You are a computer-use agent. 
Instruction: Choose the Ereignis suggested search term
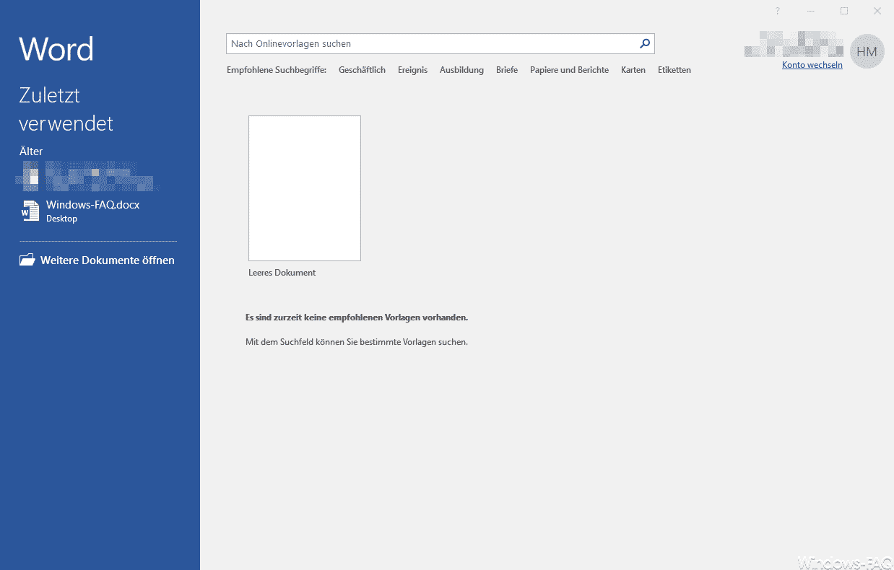coord(412,70)
